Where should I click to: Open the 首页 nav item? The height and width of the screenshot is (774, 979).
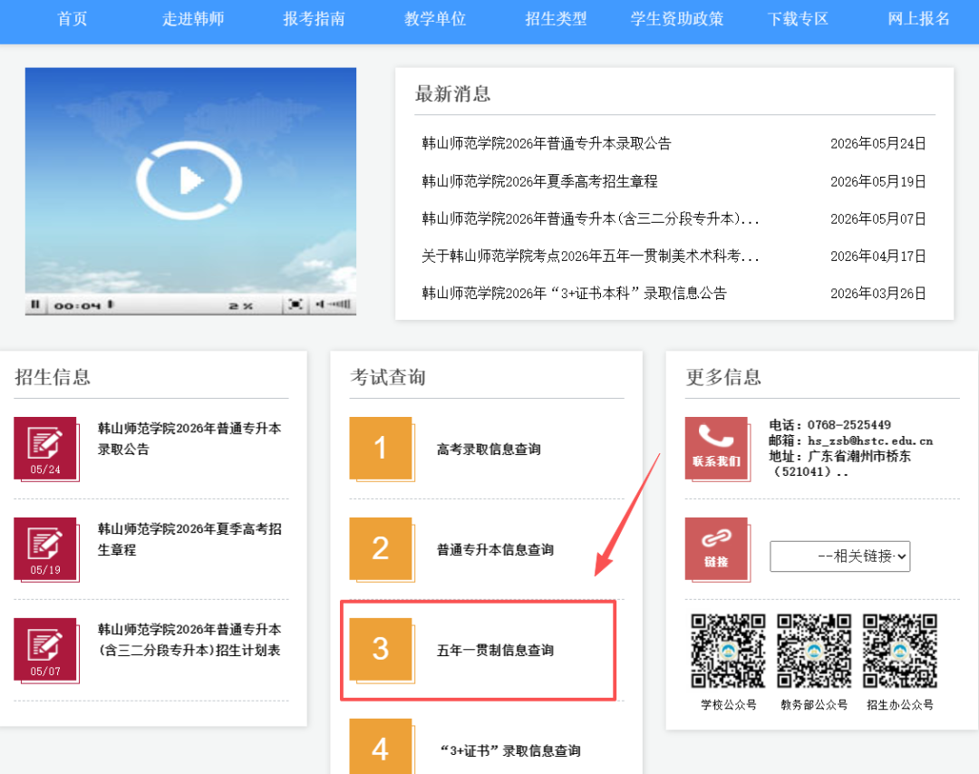[73, 19]
